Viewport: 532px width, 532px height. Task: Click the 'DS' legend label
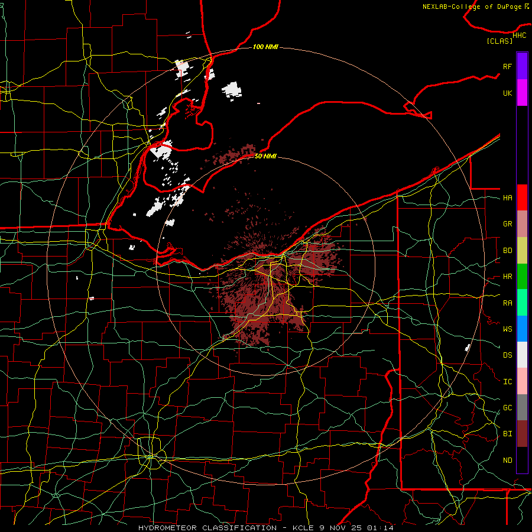(507, 355)
